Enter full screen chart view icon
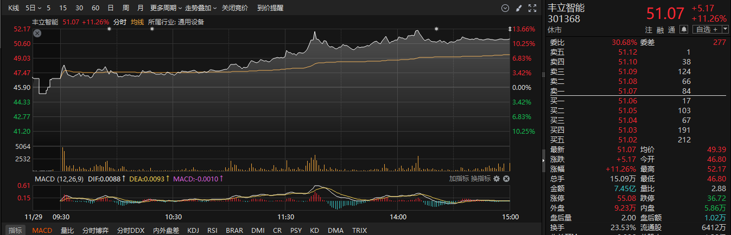The height and width of the screenshot is (235, 731). [x=532, y=8]
